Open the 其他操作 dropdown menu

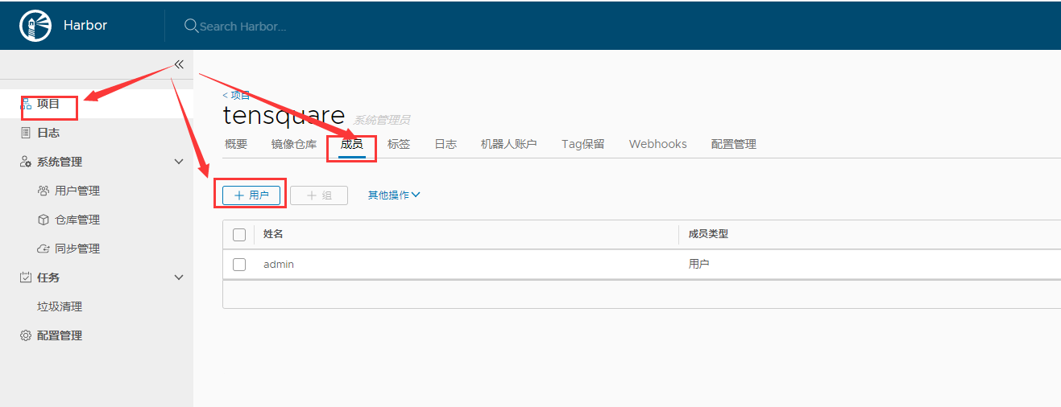pyautogui.click(x=394, y=195)
